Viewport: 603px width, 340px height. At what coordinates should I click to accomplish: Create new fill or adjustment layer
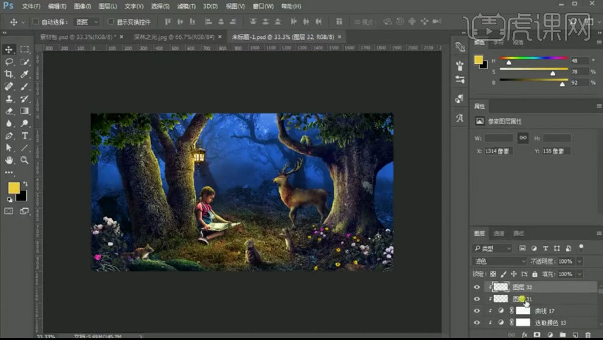[x=551, y=335]
